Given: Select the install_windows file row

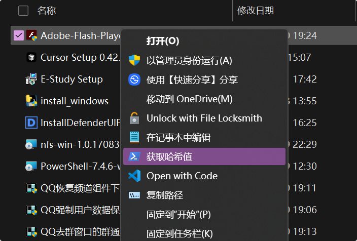Looking at the screenshot, I should tap(66, 101).
